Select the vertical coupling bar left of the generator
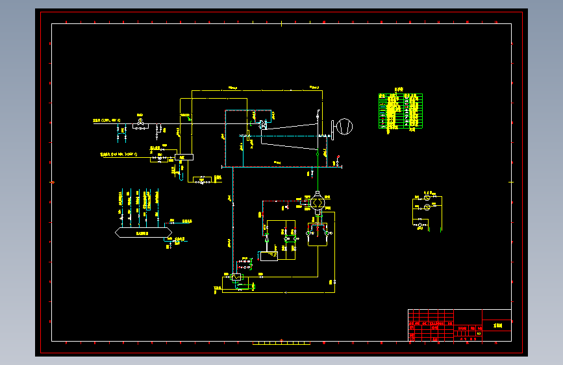 (332, 130)
